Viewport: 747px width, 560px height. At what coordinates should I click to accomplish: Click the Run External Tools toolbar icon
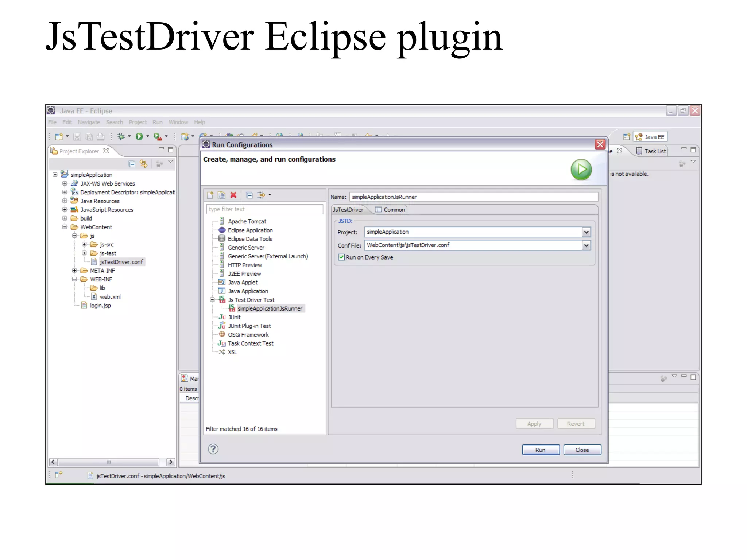pos(158,136)
